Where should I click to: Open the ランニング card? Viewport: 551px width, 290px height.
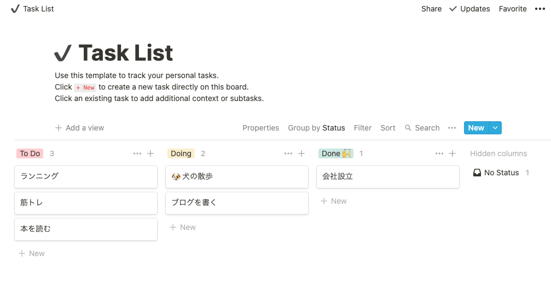[x=86, y=177]
